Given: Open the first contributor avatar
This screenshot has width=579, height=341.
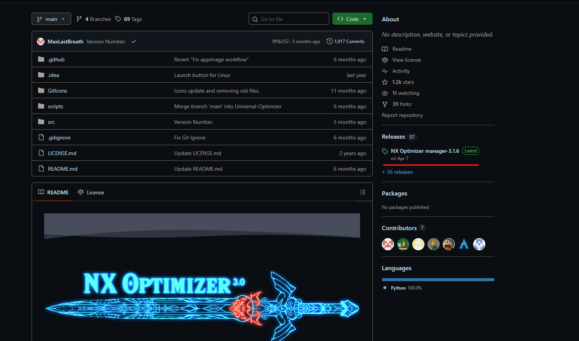Looking at the screenshot, I should 388,244.
